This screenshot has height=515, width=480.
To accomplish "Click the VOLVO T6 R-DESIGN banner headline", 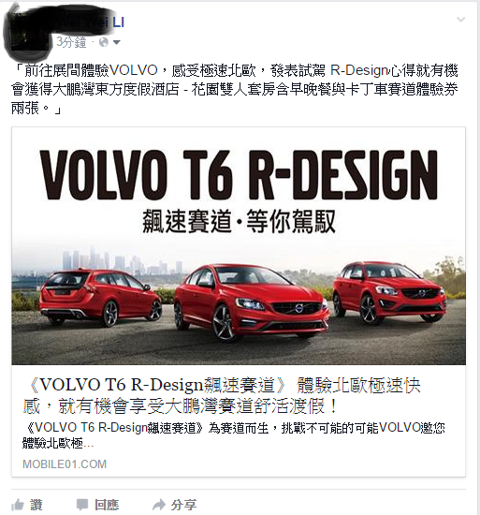I will [x=239, y=175].
